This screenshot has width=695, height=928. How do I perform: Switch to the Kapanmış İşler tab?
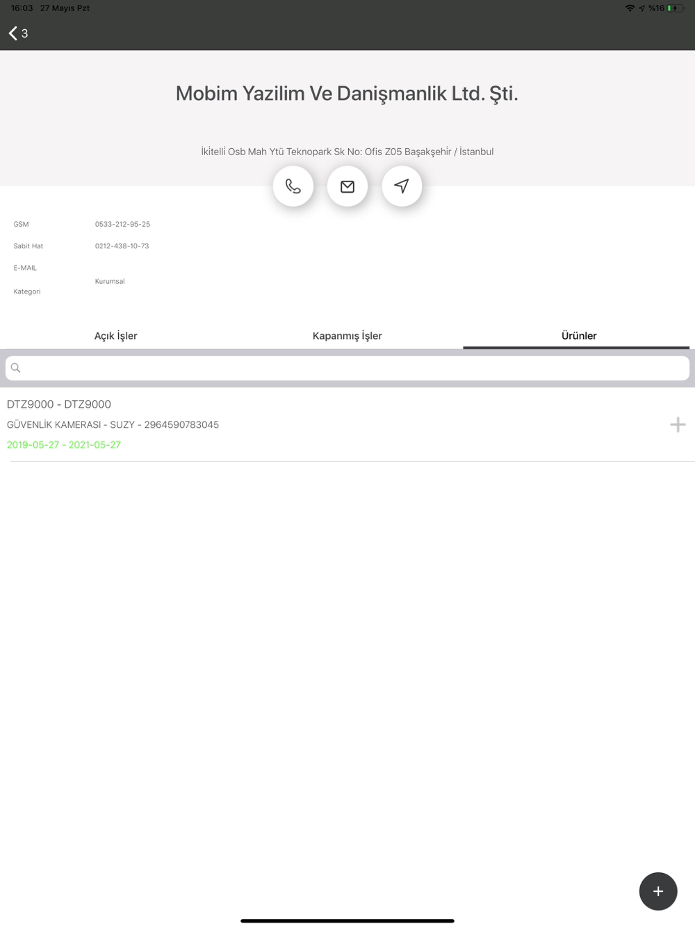click(347, 335)
